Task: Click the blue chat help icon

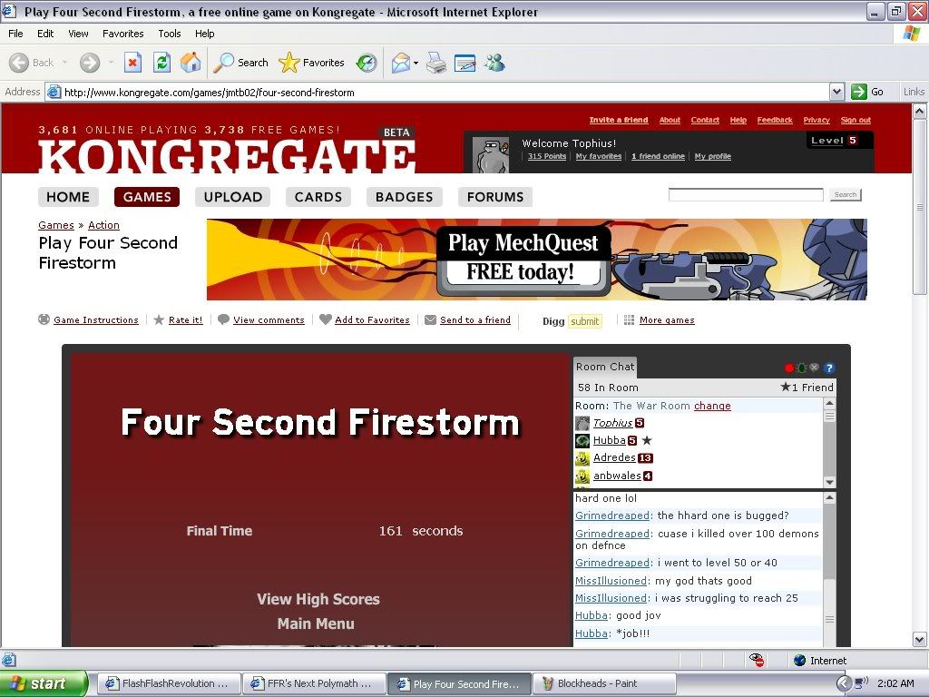Action: pos(828,368)
